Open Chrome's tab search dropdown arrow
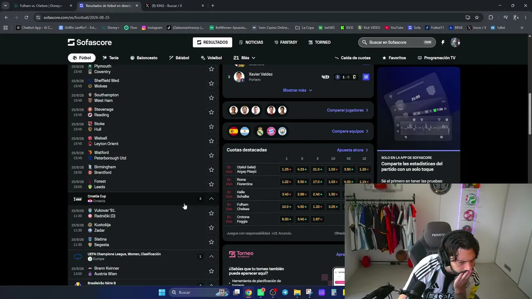Viewport: 532px width, 299px height. coord(5,6)
